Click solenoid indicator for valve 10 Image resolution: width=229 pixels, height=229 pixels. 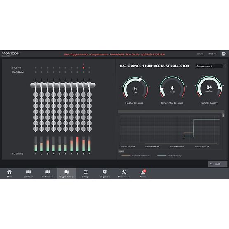click(x=89, y=68)
